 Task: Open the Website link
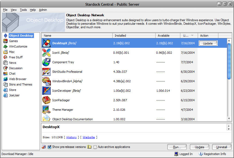click(89, 137)
